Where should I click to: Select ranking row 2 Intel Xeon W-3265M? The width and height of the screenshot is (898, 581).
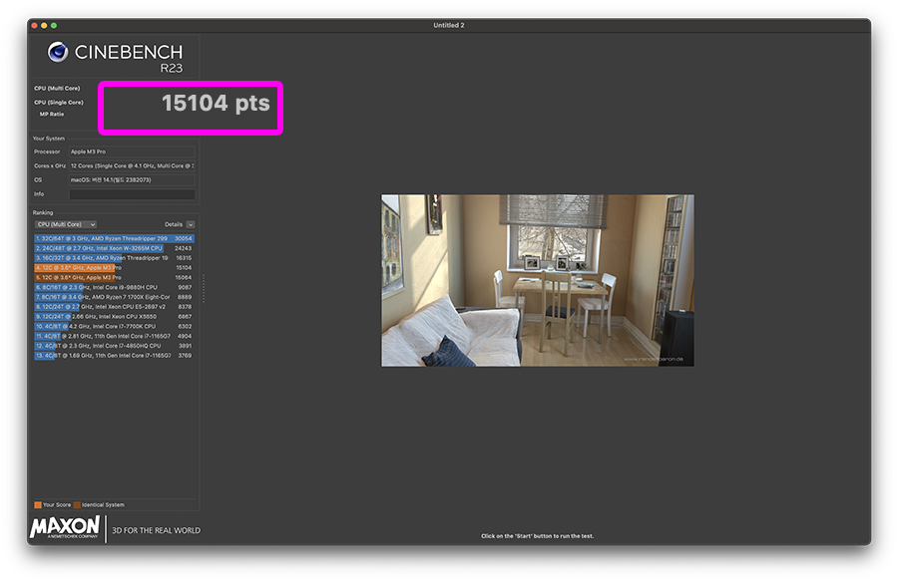114,248
